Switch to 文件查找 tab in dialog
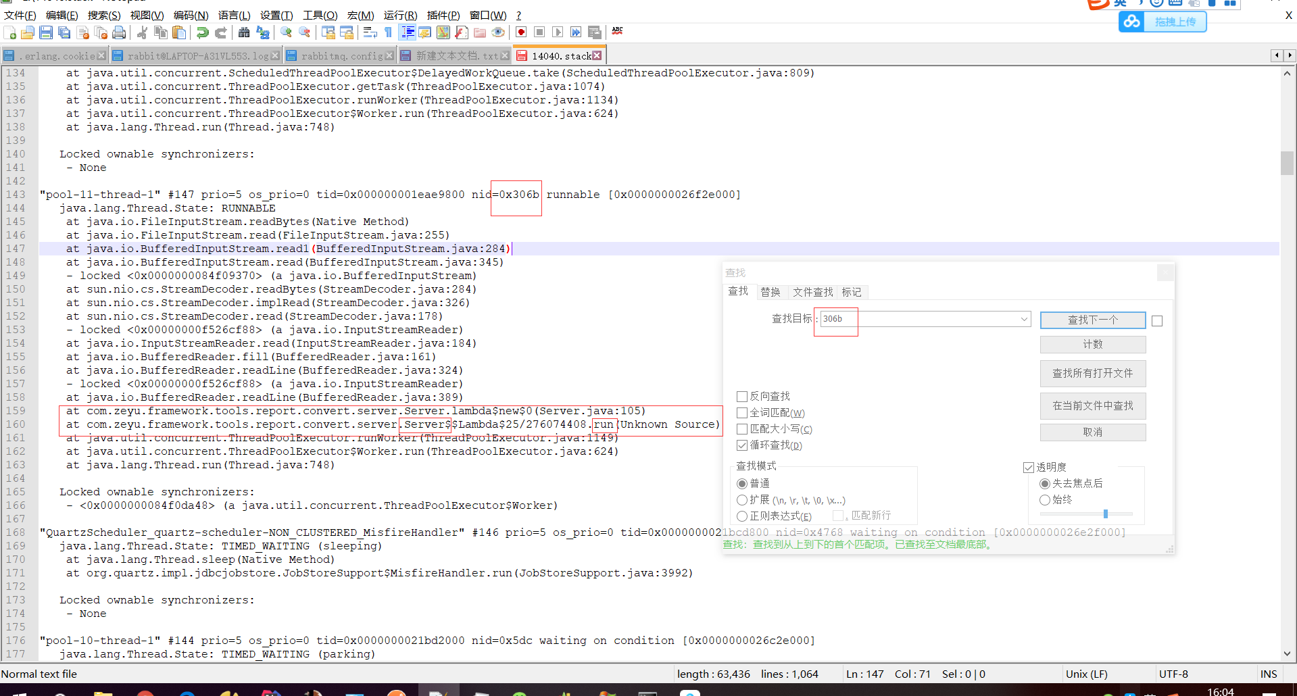Image resolution: width=1297 pixels, height=696 pixels. tap(812, 292)
